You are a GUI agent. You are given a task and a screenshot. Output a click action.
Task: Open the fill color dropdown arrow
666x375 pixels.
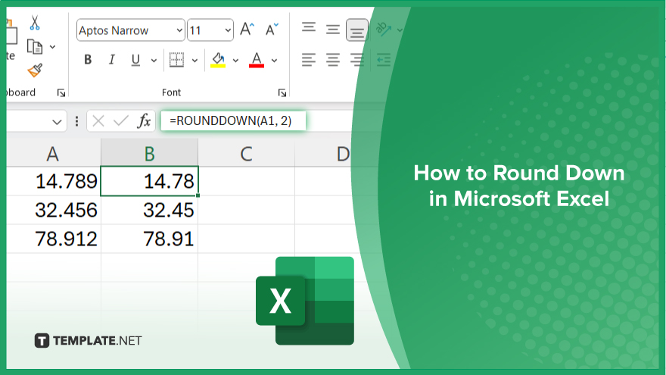click(x=235, y=61)
